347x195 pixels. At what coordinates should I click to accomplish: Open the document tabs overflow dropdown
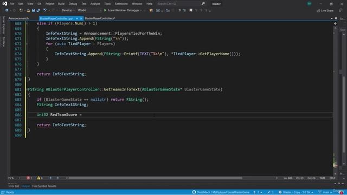tap(332, 18)
